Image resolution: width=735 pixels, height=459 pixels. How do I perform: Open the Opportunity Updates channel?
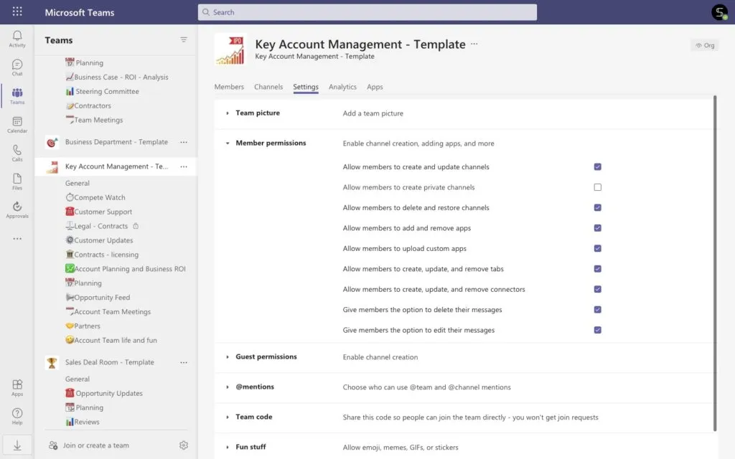point(104,394)
